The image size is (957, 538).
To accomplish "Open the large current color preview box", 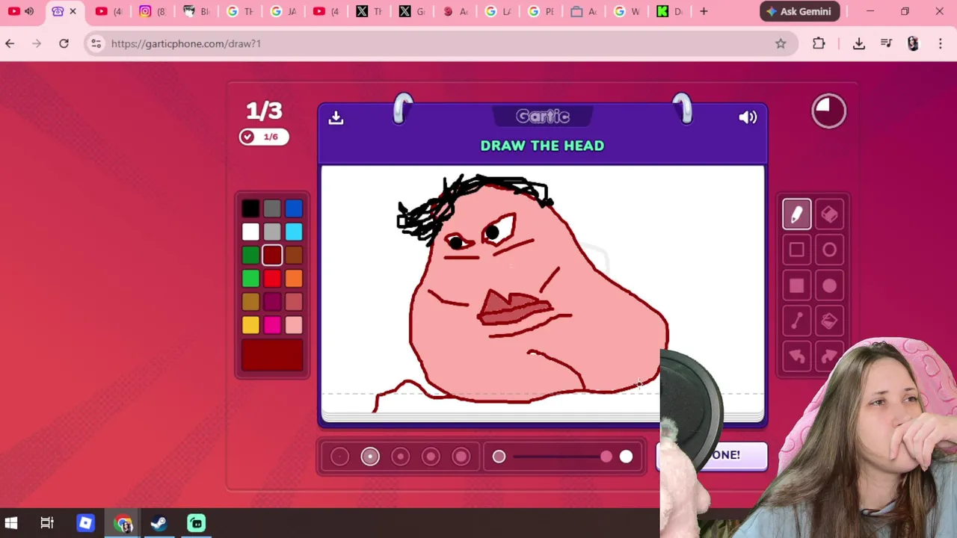I will [x=272, y=356].
